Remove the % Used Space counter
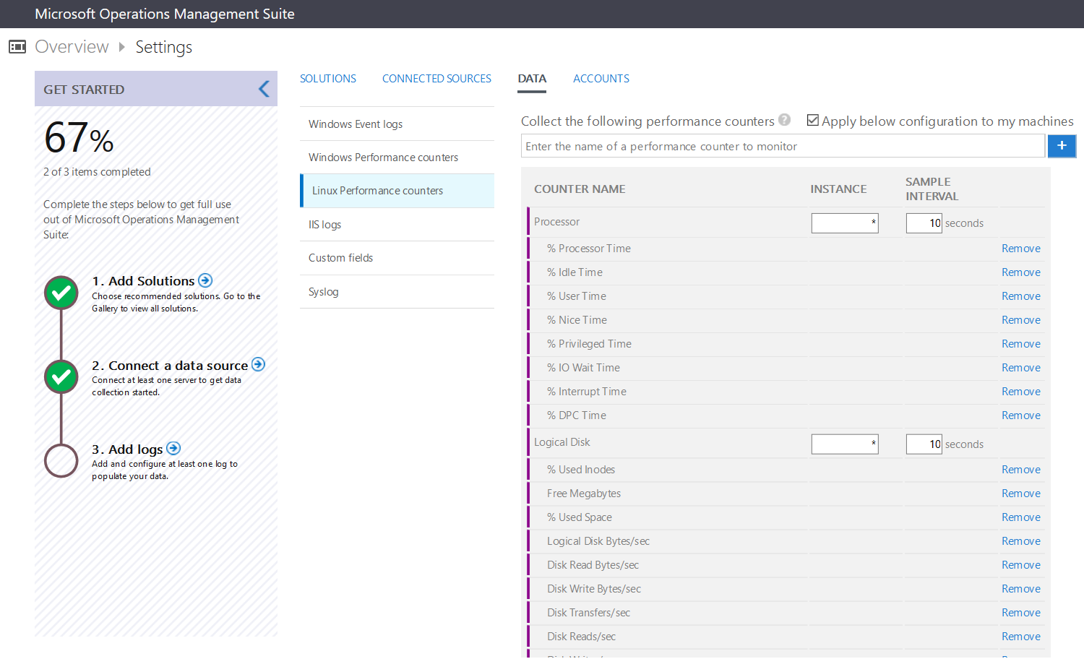The image size is (1084, 659). point(1021,517)
